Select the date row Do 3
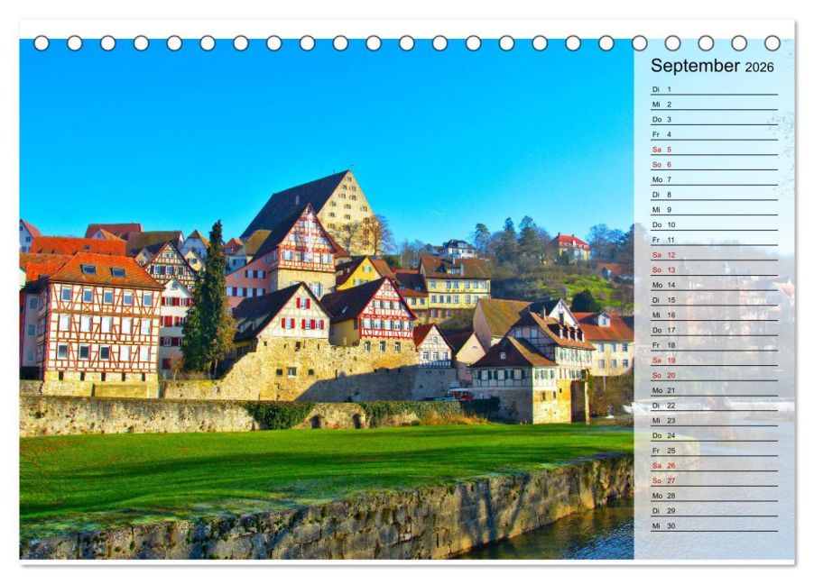Screen dimensions: 814x584 (715, 119)
